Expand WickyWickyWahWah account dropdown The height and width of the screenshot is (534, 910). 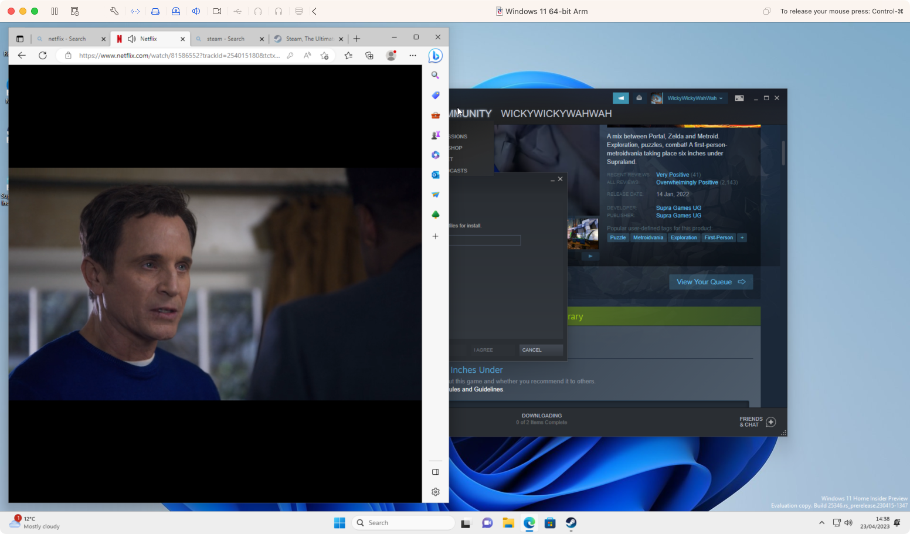[695, 98]
